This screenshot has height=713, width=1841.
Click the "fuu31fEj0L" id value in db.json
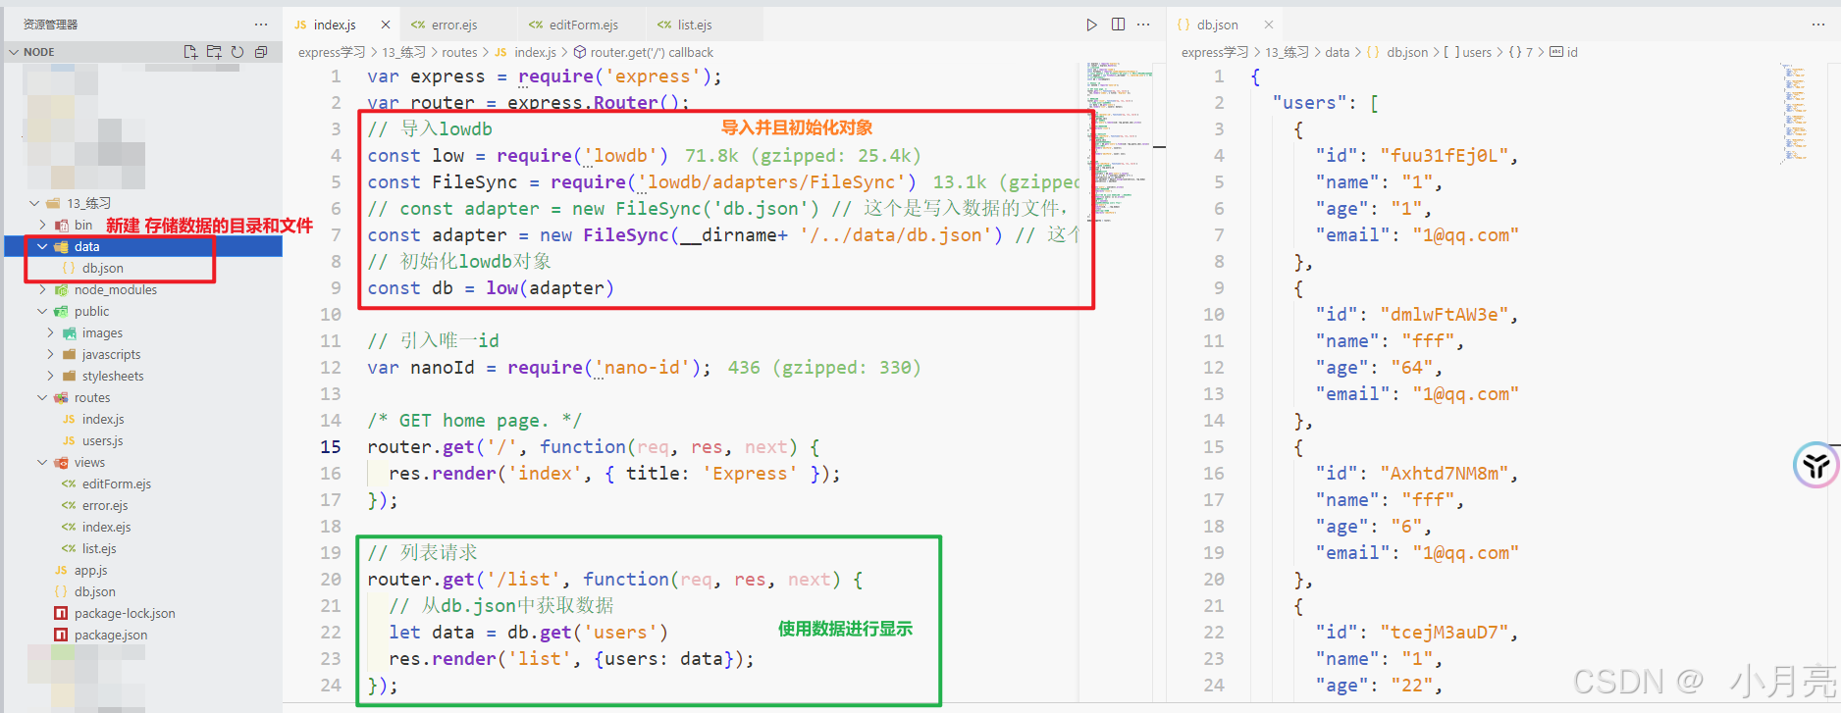click(x=1448, y=155)
